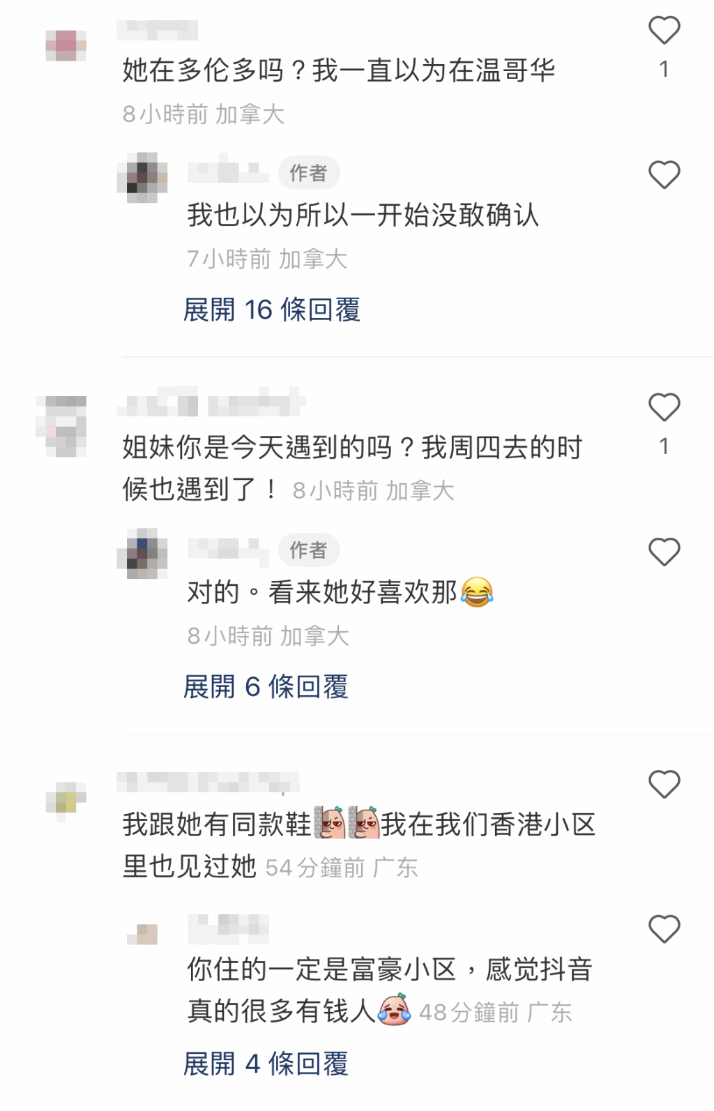
Task: Open avatar of the 同款鞋 commenter
Action: coord(66,802)
